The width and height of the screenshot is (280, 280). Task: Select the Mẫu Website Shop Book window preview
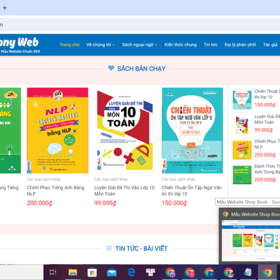pyautogui.click(x=250, y=241)
